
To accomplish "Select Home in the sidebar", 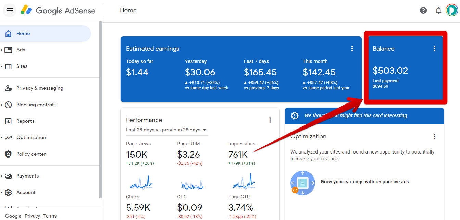I will 23,34.
